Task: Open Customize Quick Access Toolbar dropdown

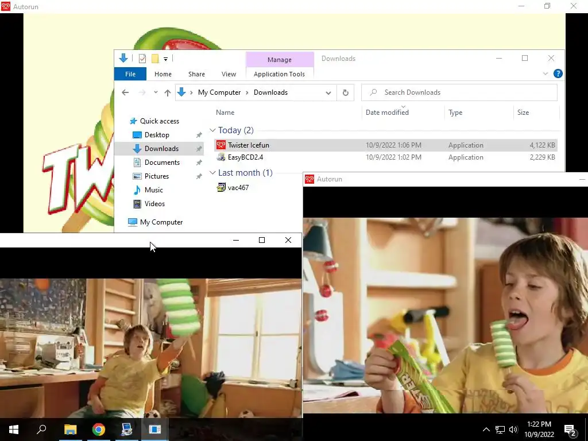Action: (165, 59)
